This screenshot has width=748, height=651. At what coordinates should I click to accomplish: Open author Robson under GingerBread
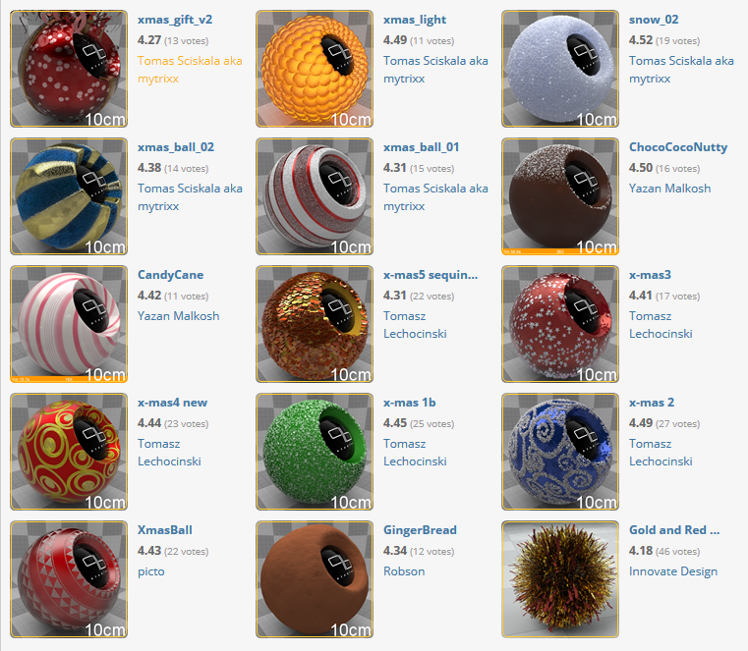click(404, 571)
